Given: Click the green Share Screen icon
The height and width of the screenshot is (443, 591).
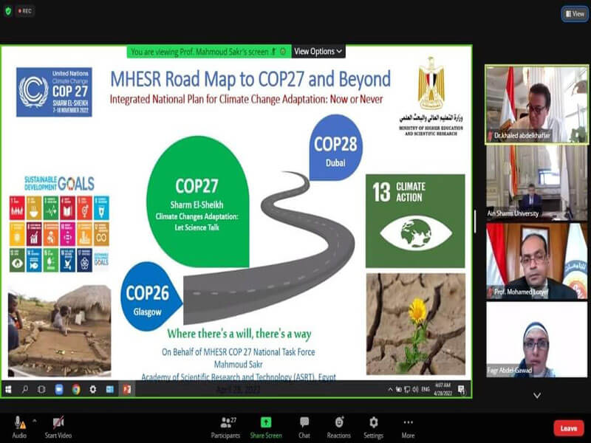Looking at the screenshot, I should (266, 423).
